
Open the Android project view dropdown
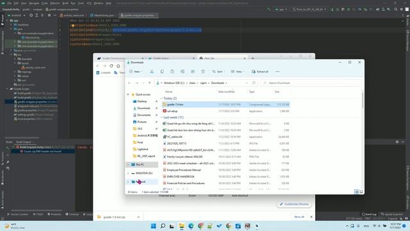click(17, 15)
